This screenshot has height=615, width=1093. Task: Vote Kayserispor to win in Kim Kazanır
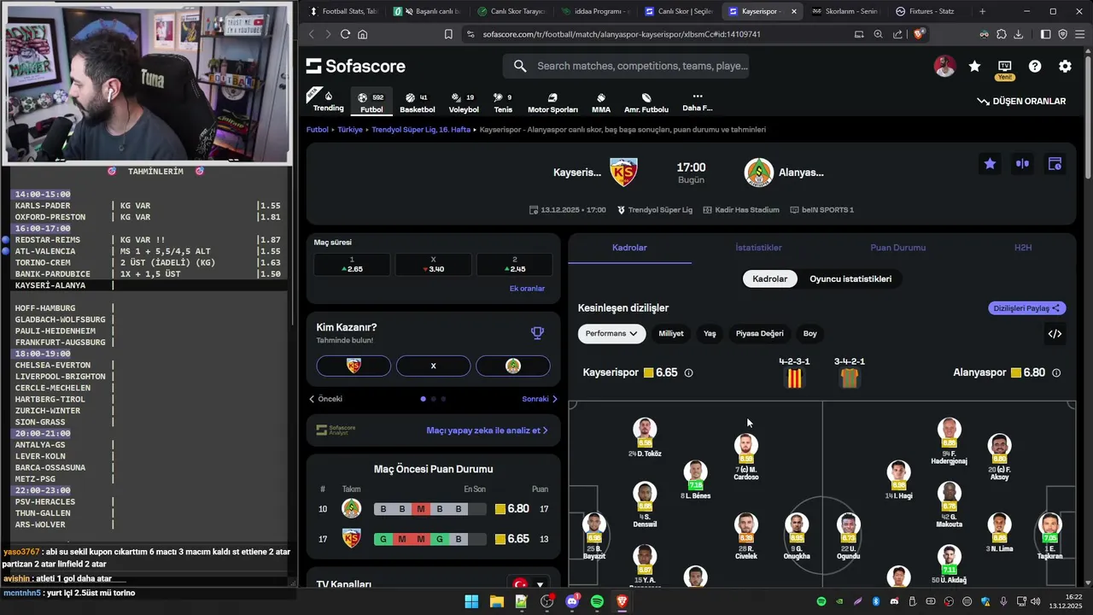pos(354,366)
